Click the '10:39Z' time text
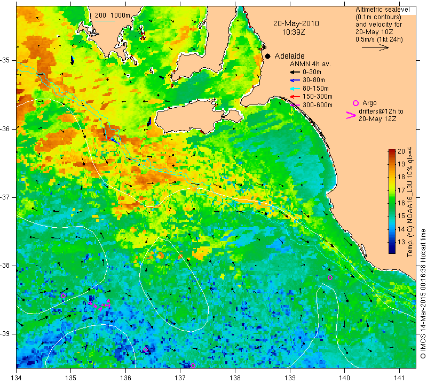 coord(293,32)
